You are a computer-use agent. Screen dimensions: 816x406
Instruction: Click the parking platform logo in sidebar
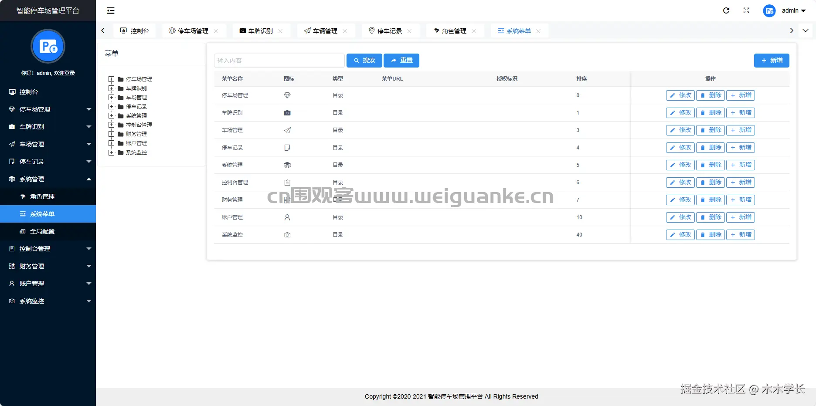48,46
